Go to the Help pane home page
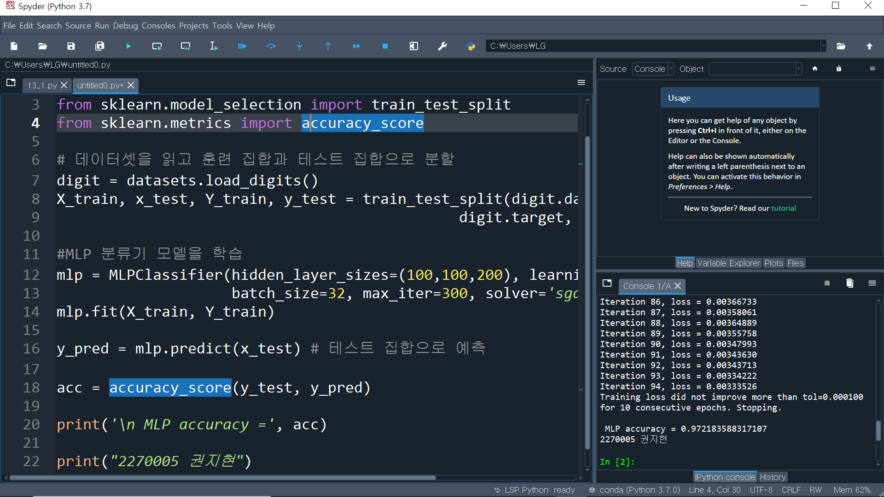Viewport: 884px width, 497px height. [x=815, y=69]
